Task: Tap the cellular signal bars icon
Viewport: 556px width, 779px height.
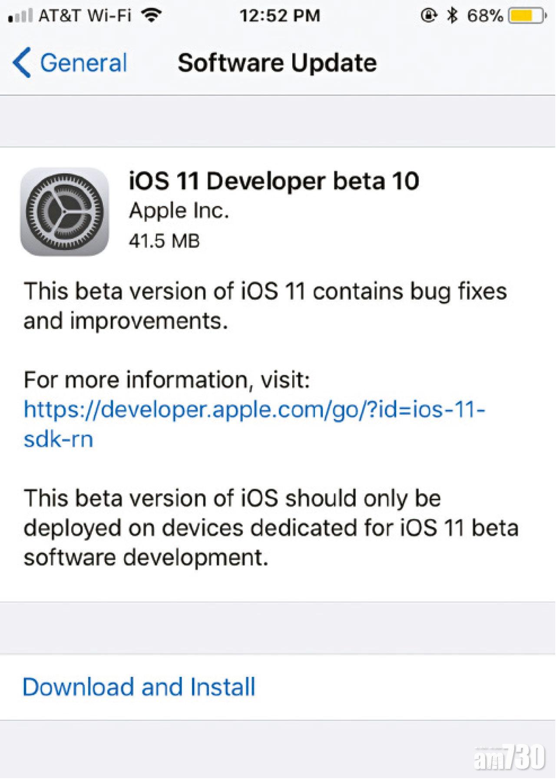Action: coord(20,17)
